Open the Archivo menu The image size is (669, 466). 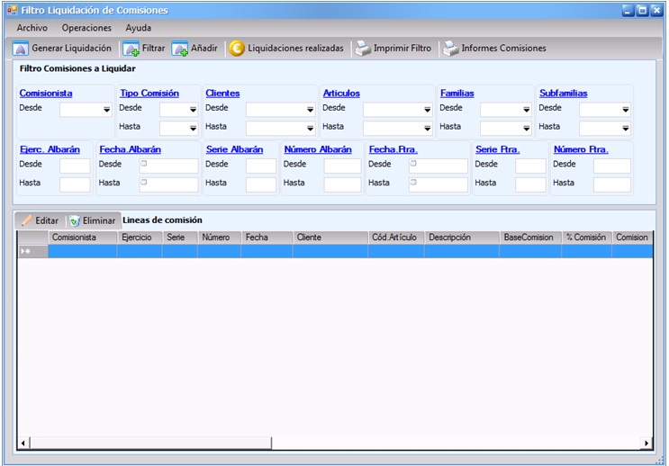tap(32, 28)
